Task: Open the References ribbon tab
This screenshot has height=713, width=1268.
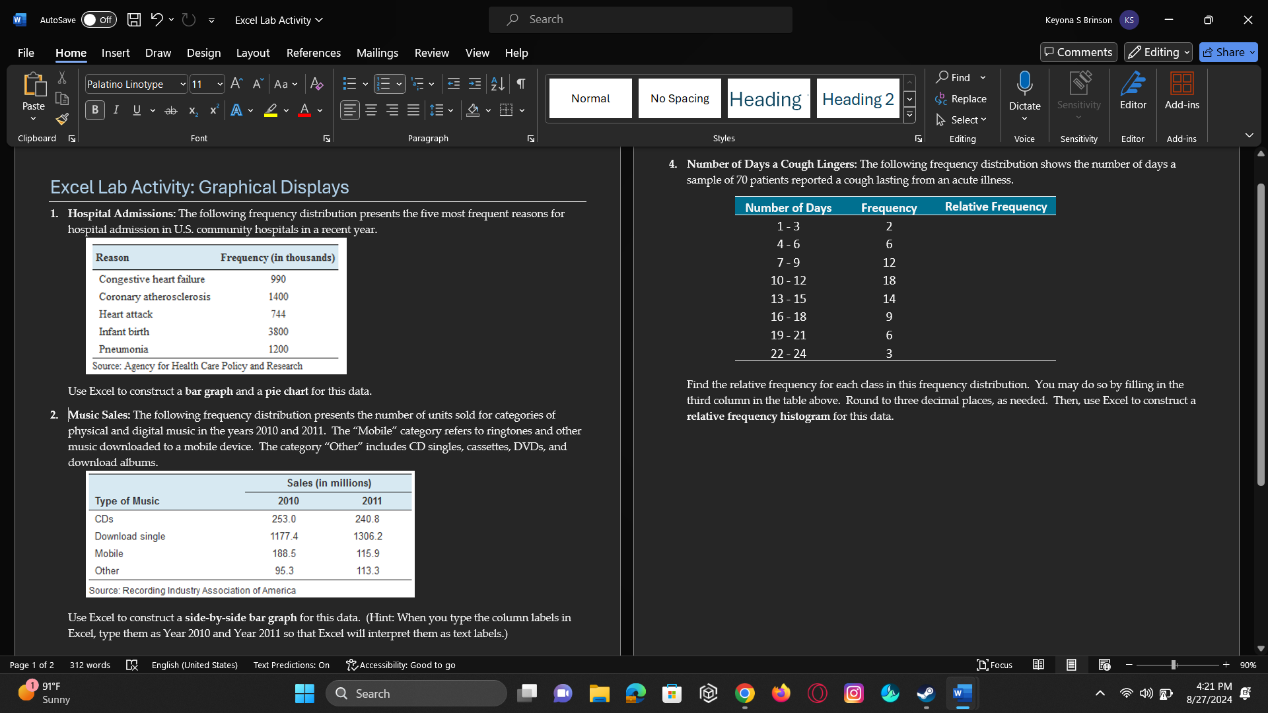Action: (x=313, y=53)
